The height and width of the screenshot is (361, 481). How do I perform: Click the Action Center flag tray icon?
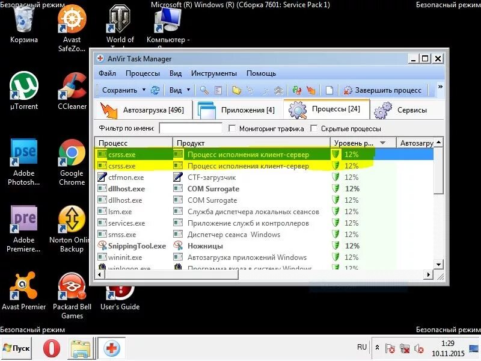[390, 348]
